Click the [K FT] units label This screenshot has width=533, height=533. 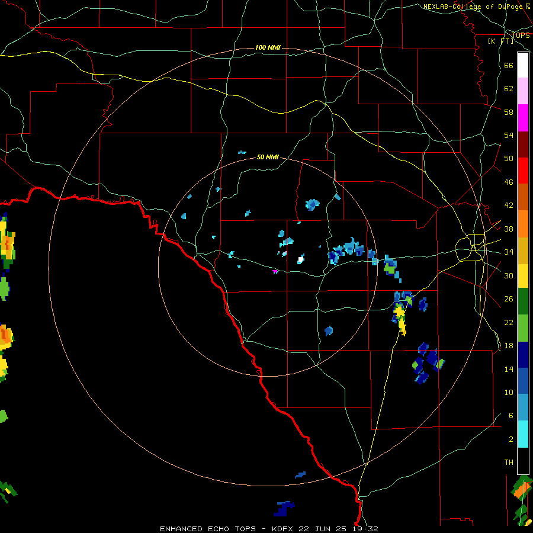501,41
